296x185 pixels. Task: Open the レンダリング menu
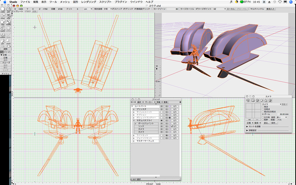click(88, 2)
